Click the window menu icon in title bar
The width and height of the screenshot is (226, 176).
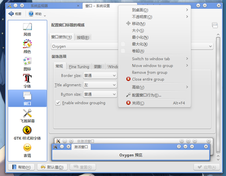pyautogui.click(x=9, y=6)
